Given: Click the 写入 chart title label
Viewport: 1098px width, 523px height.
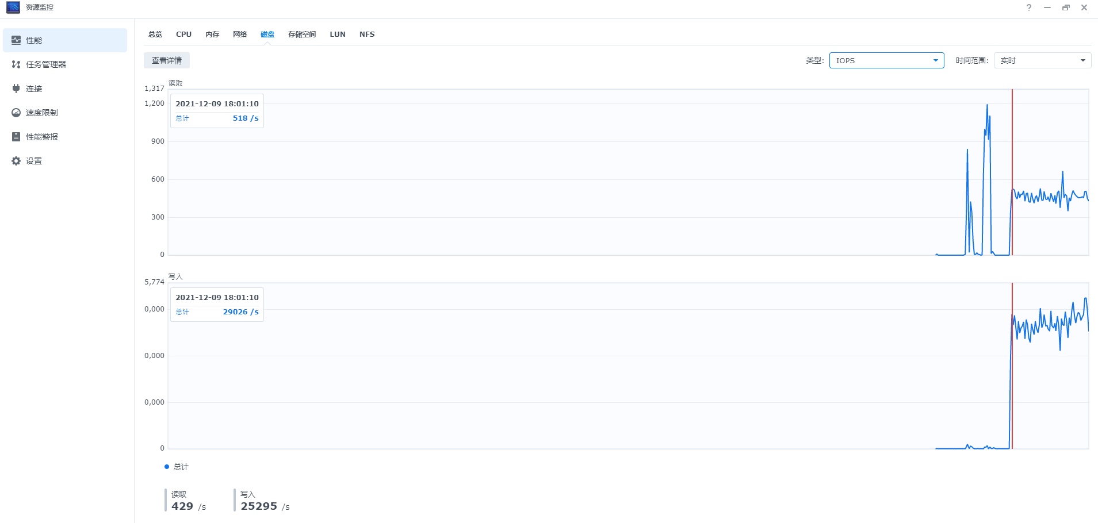Looking at the screenshot, I should click(175, 277).
